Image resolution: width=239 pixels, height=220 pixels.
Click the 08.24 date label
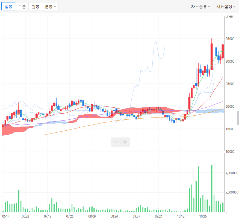[x=114, y=216]
